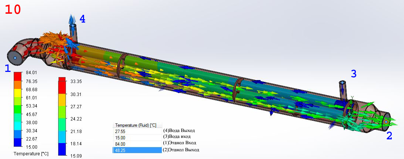Screen dimensions: 404x159
Task: Click the (3)Вода вход label
Action: (x=177, y=136)
